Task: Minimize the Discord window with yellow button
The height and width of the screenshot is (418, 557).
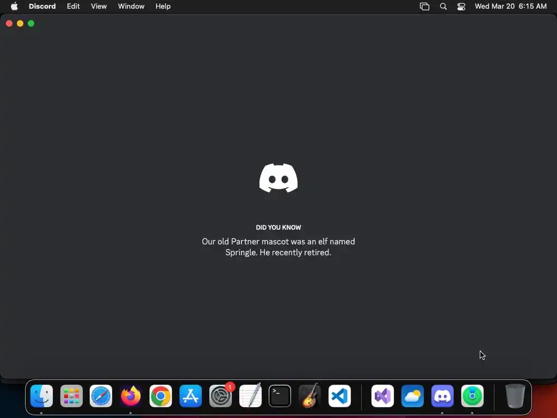Action: pos(20,23)
